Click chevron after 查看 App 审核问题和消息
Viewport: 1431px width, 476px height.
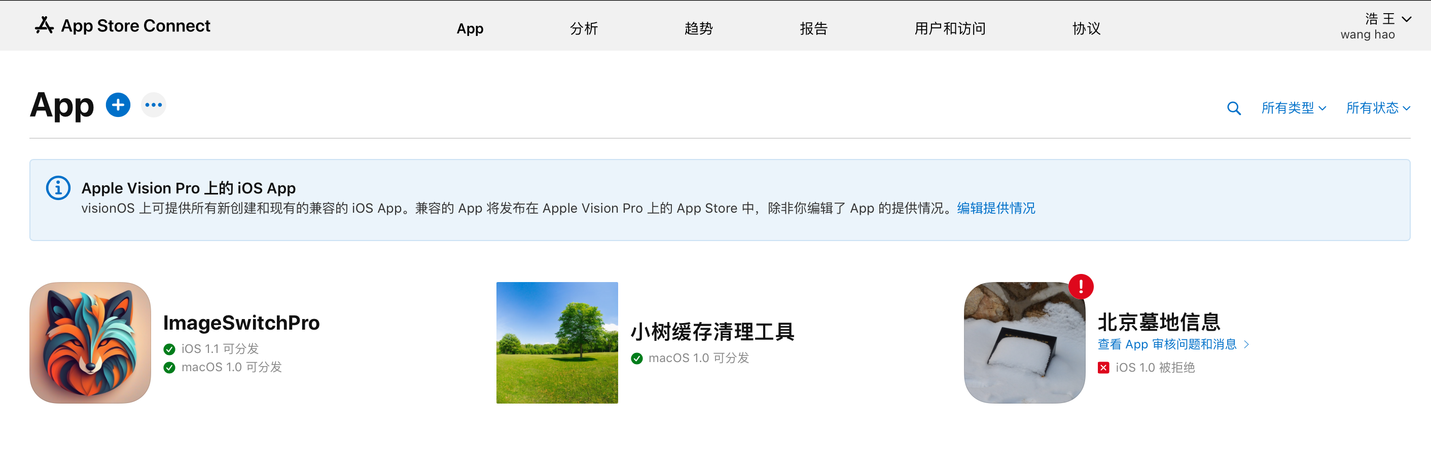(1246, 344)
